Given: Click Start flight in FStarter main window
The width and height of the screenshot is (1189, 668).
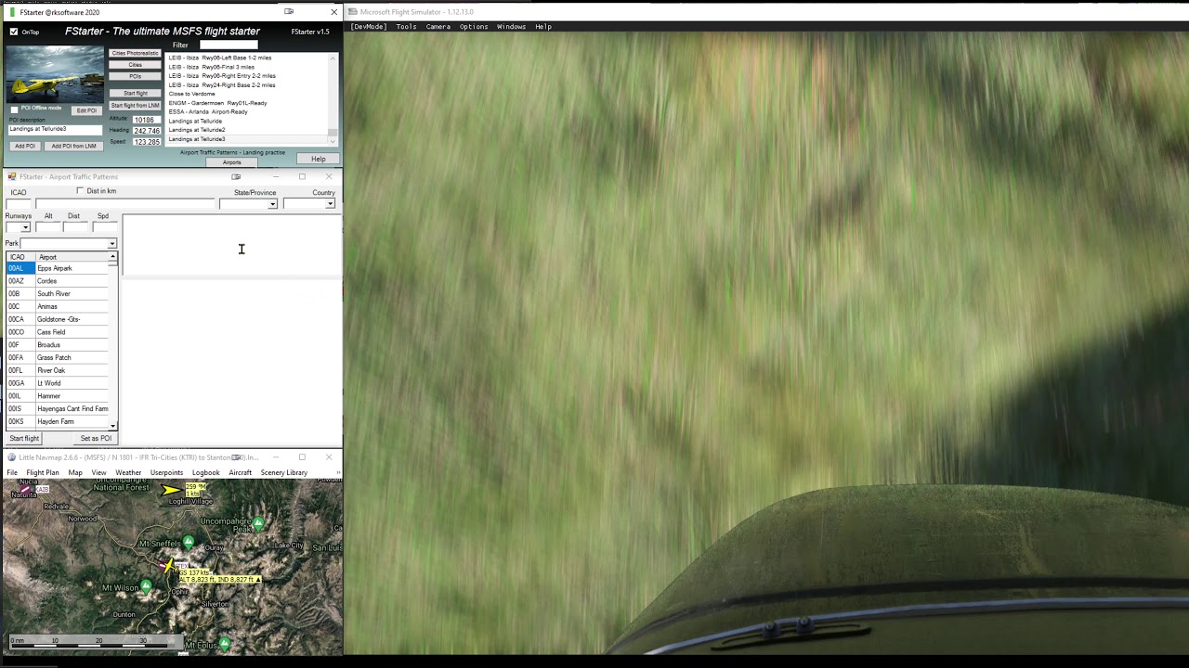Looking at the screenshot, I should (x=135, y=93).
